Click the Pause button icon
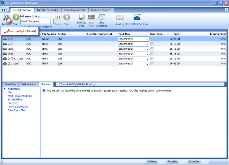This screenshot has height=165, width=229. tap(58, 17)
